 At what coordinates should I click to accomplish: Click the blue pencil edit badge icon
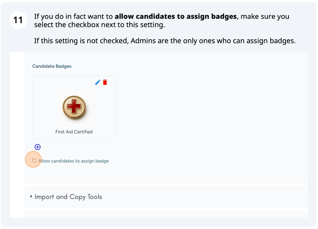[98, 82]
